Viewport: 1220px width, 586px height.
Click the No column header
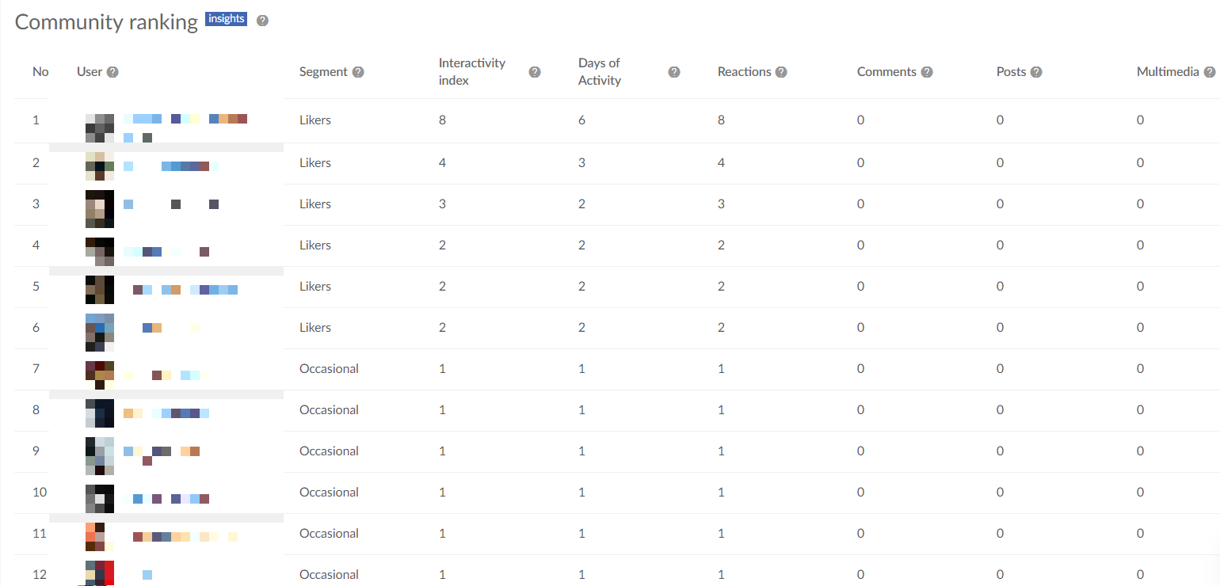[40, 72]
